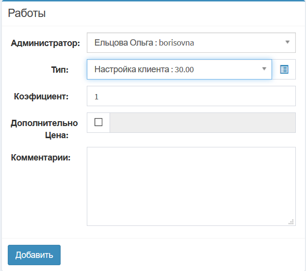Click the Администратор label
The image size is (306, 271).
pos(45,43)
